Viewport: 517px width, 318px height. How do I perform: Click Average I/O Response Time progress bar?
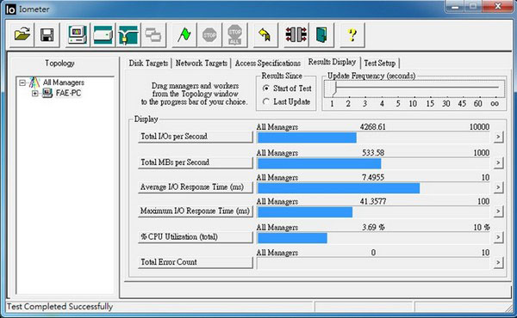tap(373, 188)
